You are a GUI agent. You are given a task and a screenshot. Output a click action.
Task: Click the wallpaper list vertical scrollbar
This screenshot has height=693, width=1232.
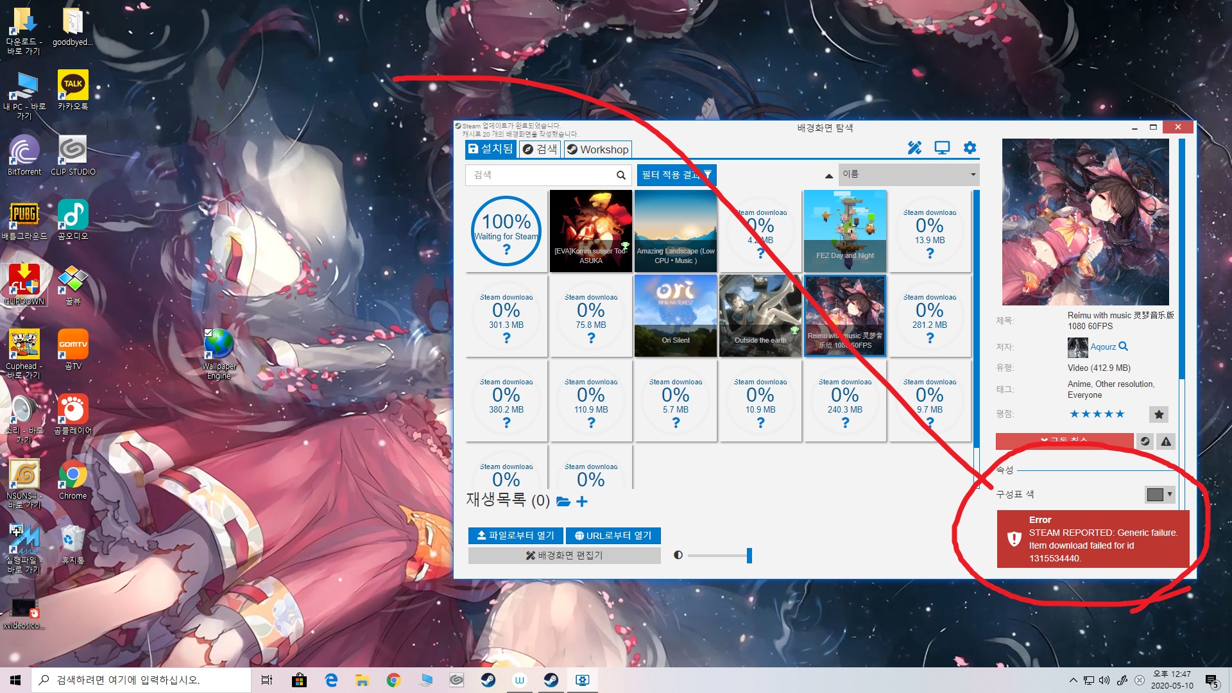click(977, 319)
